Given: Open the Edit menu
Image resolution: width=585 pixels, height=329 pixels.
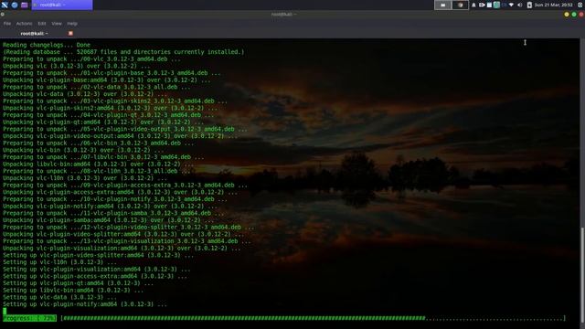Looking at the screenshot, I should [42, 24].
